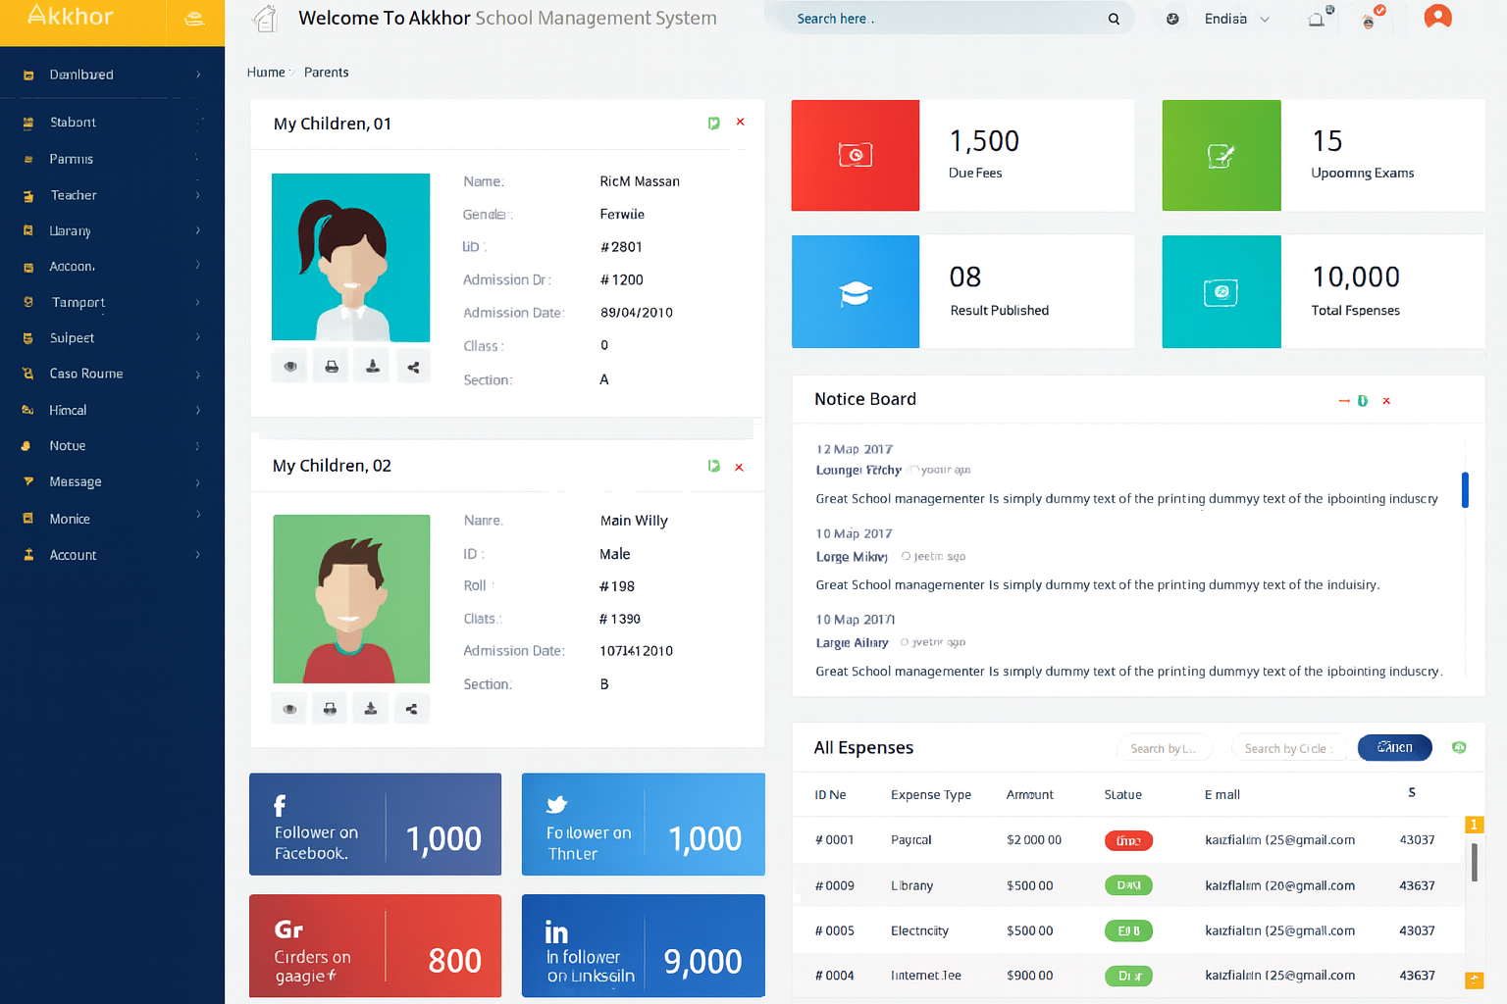The width and height of the screenshot is (1507, 1004).
Task: Click the Search here input field
Action: pyautogui.click(x=942, y=19)
